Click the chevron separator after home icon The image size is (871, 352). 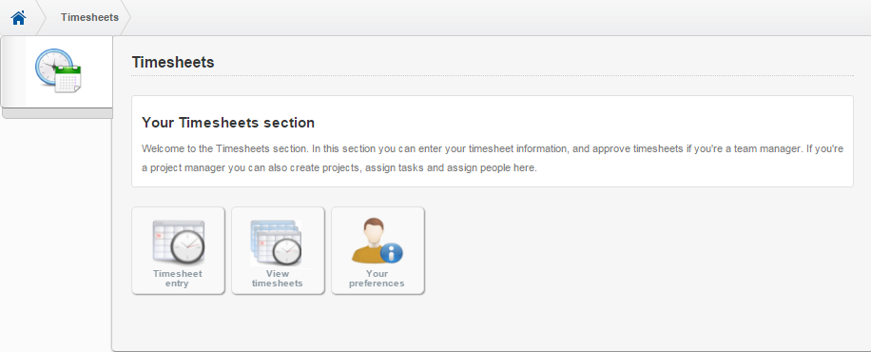[x=41, y=18]
